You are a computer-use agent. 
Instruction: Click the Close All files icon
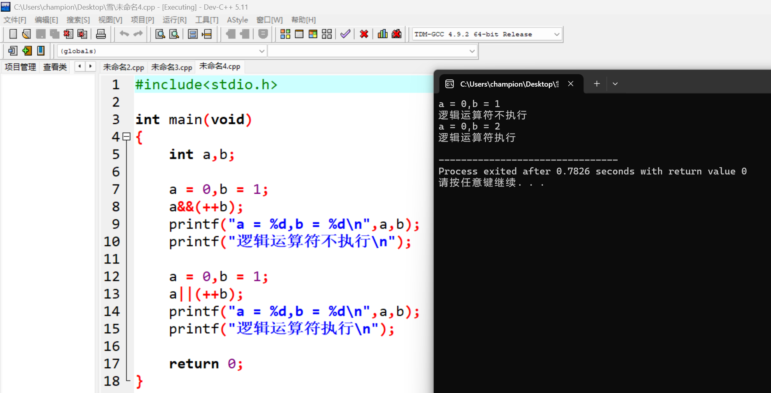pyautogui.click(x=82, y=34)
